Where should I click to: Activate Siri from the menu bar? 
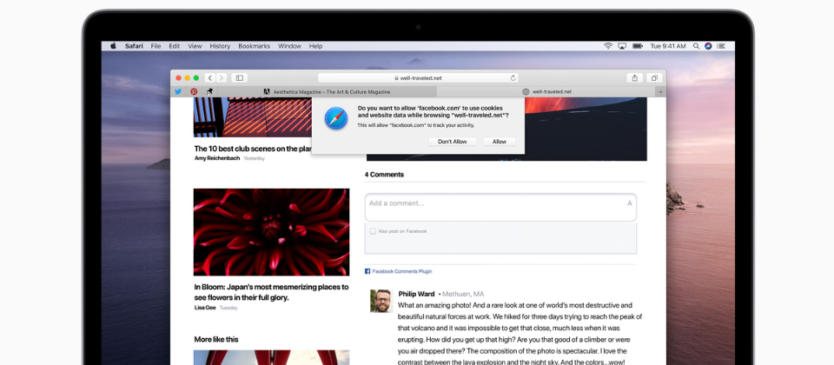pos(709,46)
